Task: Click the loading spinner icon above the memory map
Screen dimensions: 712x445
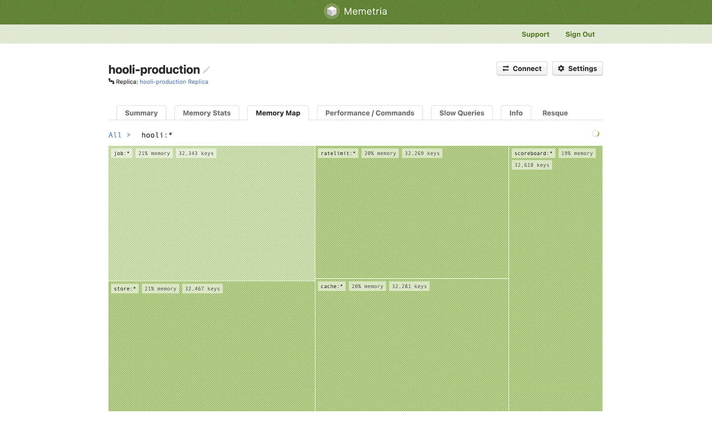Action: point(595,133)
